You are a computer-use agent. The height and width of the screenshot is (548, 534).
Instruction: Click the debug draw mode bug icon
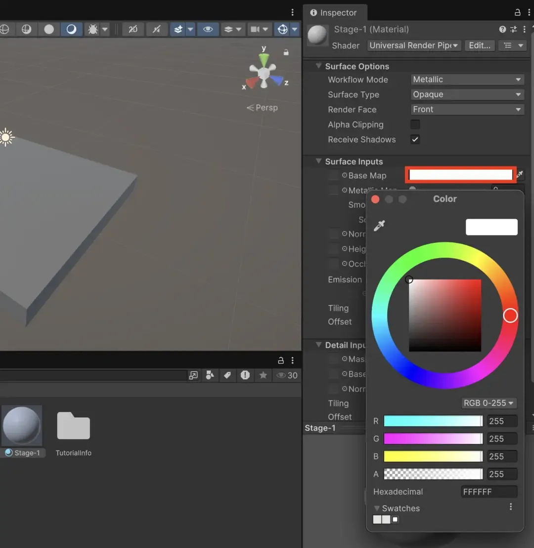coord(92,30)
